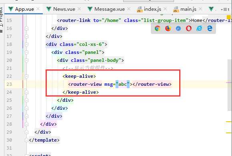Collapse keep-alive fold marker on line 22
232x156 pixels.
[x=27, y=76]
